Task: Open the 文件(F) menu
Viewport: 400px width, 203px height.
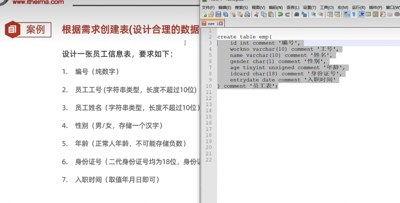Action: tap(208, 7)
